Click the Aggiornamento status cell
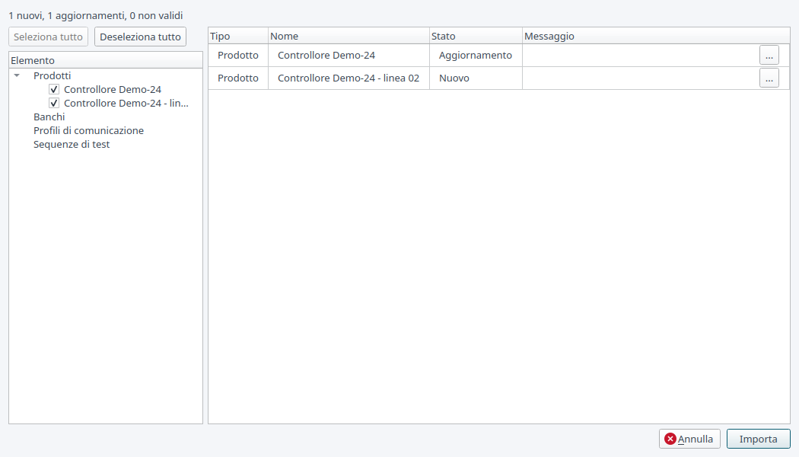799x457 pixels. [476, 55]
